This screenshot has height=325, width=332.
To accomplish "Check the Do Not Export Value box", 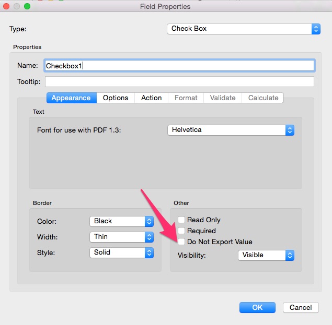I will [x=181, y=242].
